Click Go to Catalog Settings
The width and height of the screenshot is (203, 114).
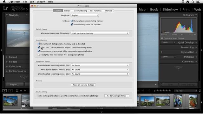[x=116, y=96]
